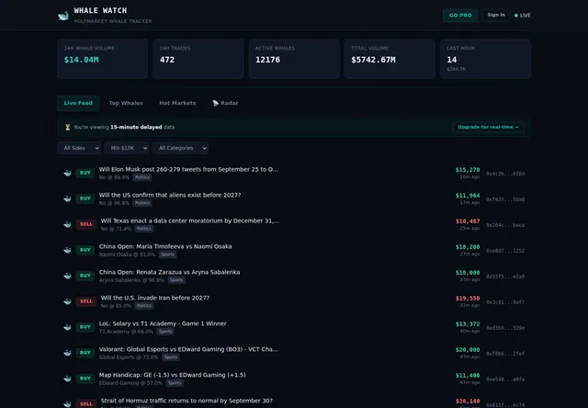Click the $19,550 trade amount
Screen dimensions: 588x408
(468, 299)
